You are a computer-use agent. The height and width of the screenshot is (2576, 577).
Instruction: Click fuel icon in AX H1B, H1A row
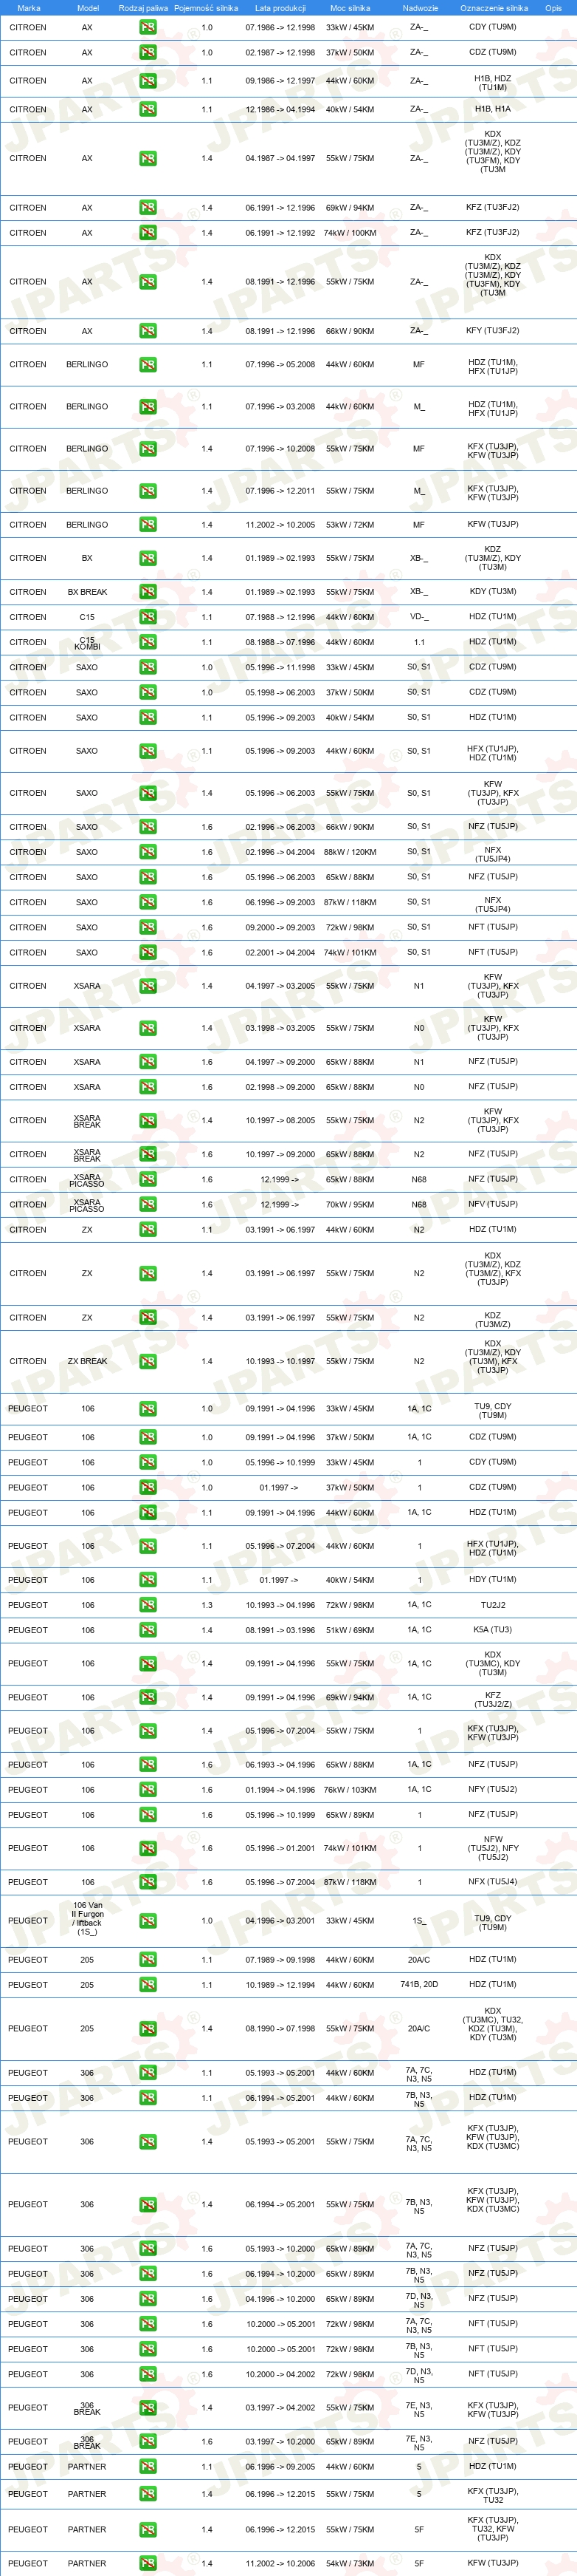[x=148, y=110]
